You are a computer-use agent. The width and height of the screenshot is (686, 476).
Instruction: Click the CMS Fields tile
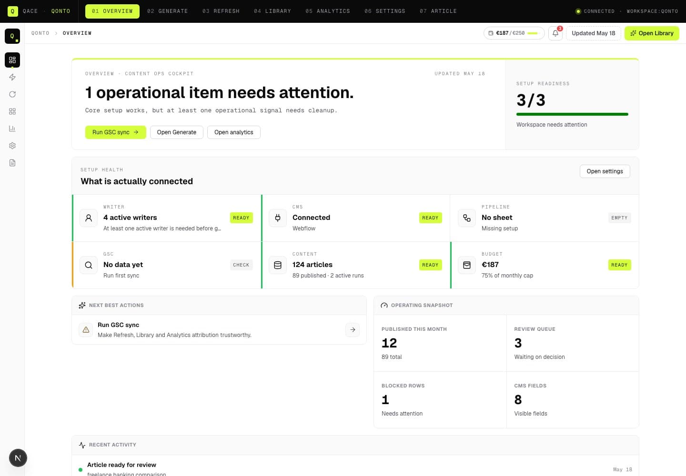573,400
